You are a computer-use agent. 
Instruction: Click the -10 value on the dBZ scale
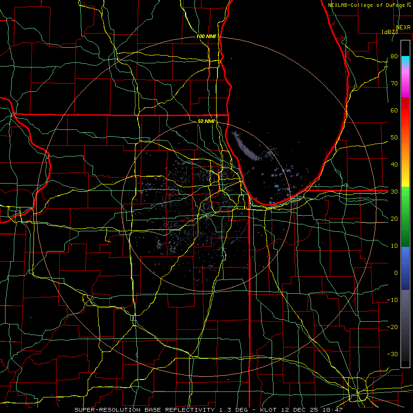point(392,300)
